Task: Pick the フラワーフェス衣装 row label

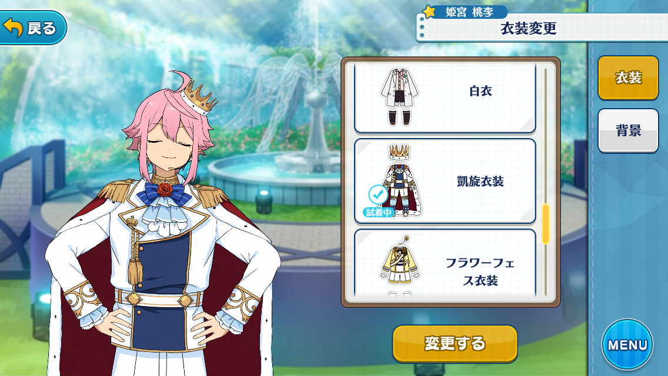Action: click(480, 271)
